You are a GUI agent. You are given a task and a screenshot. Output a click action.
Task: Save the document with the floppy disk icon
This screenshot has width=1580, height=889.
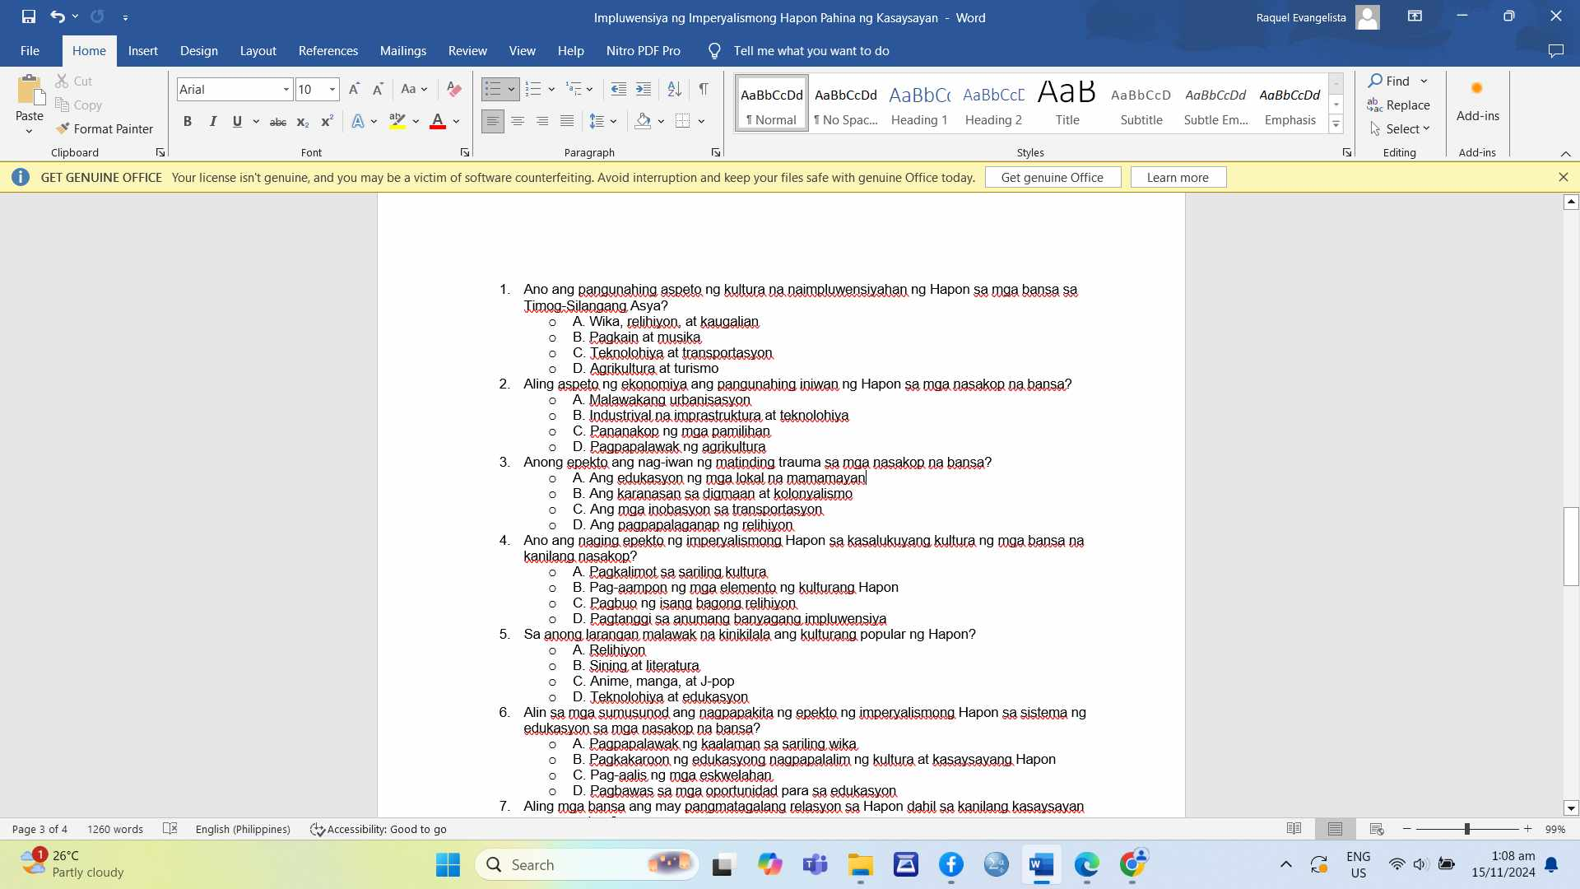29,16
